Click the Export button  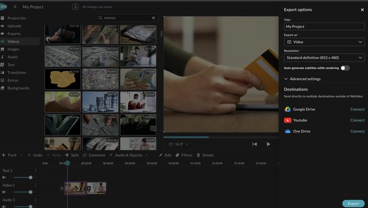353,204
